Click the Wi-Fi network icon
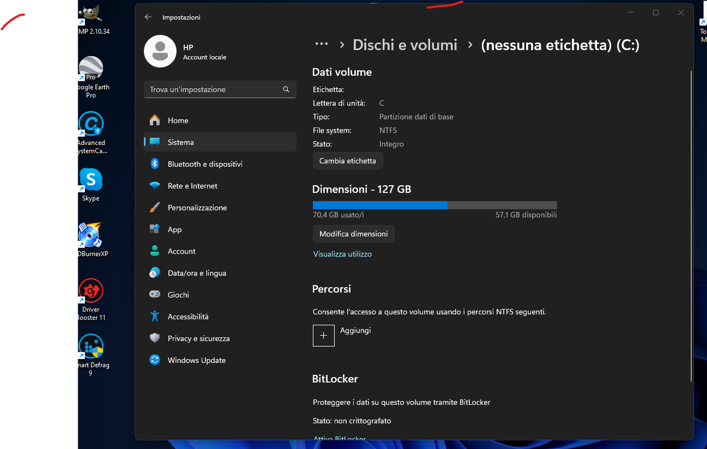Screen dimensions: 707x449 click(155, 186)
